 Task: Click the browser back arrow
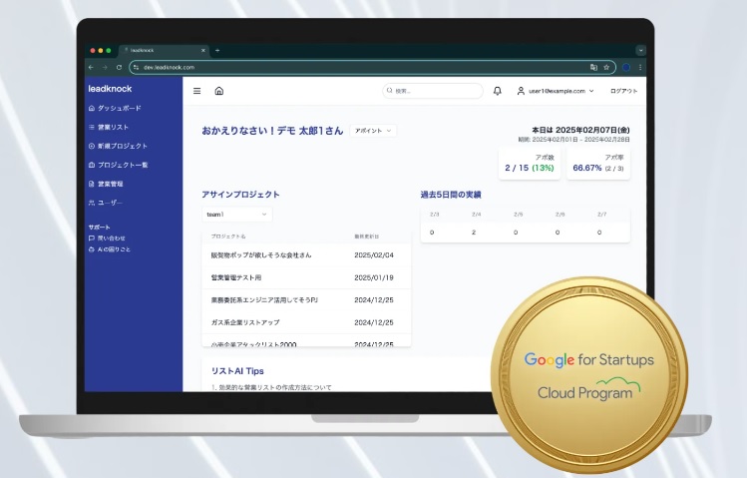coord(92,67)
